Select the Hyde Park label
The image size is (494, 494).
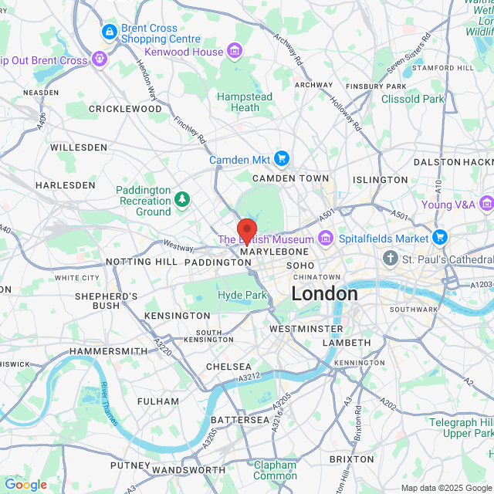coord(242,295)
